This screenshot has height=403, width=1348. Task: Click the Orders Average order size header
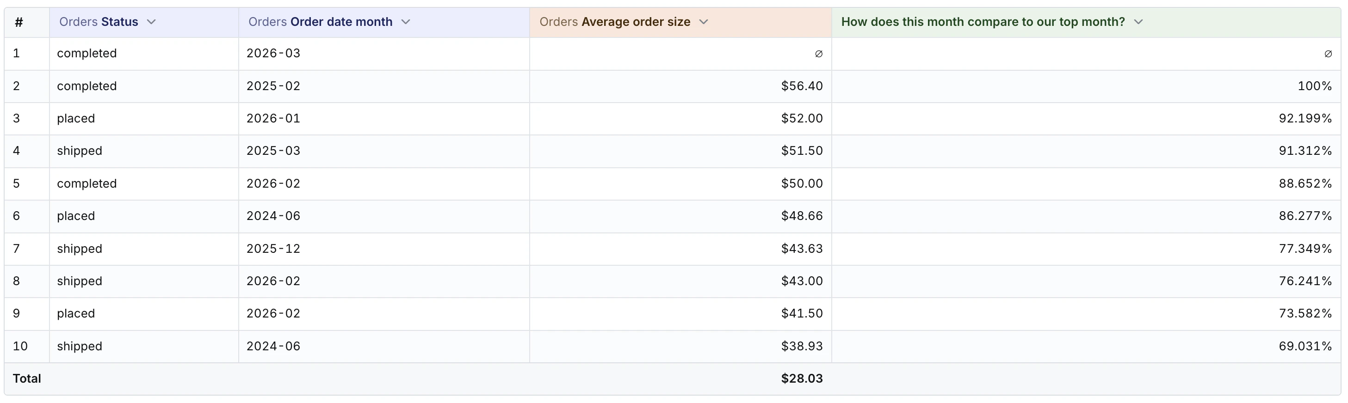coord(681,22)
